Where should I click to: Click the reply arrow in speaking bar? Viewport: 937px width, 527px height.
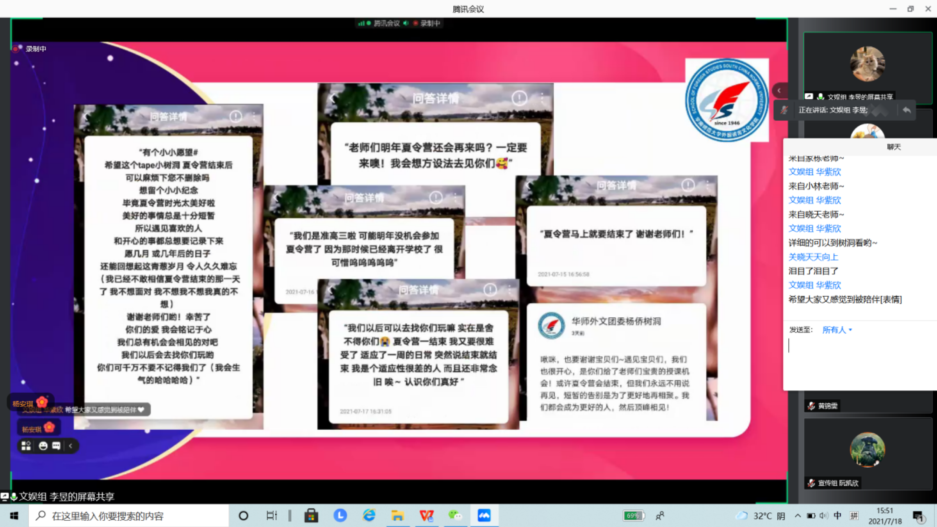point(907,110)
